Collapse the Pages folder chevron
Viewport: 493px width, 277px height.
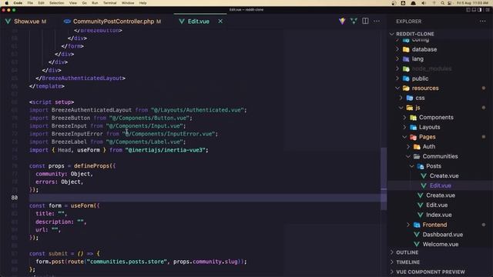click(404, 137)
